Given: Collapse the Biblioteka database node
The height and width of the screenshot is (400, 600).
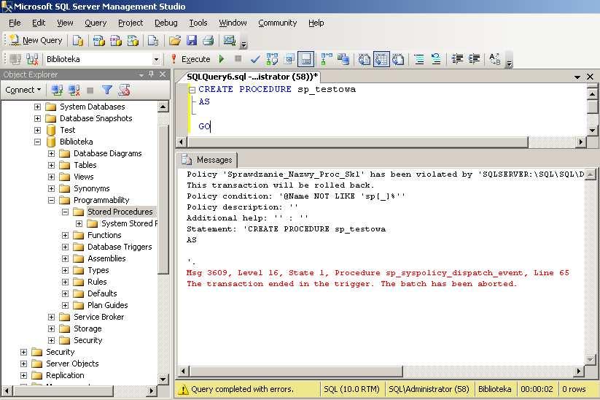Looking at the screenshot, I should (37, 142).
